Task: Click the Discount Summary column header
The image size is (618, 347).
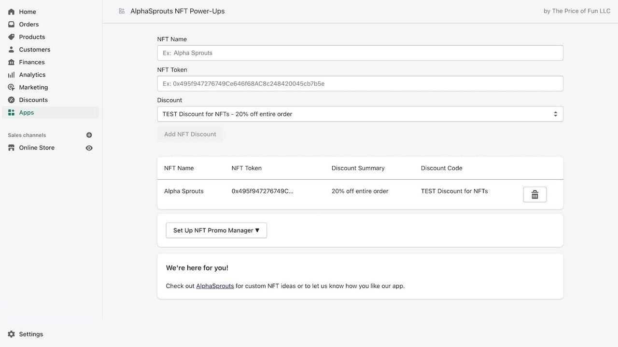Action: [x=358, y=168]
